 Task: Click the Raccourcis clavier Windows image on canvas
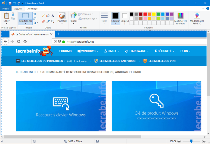[61, 106]
